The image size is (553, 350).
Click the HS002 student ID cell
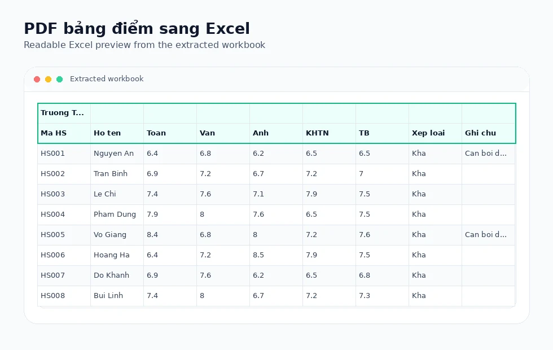(64, 174)
